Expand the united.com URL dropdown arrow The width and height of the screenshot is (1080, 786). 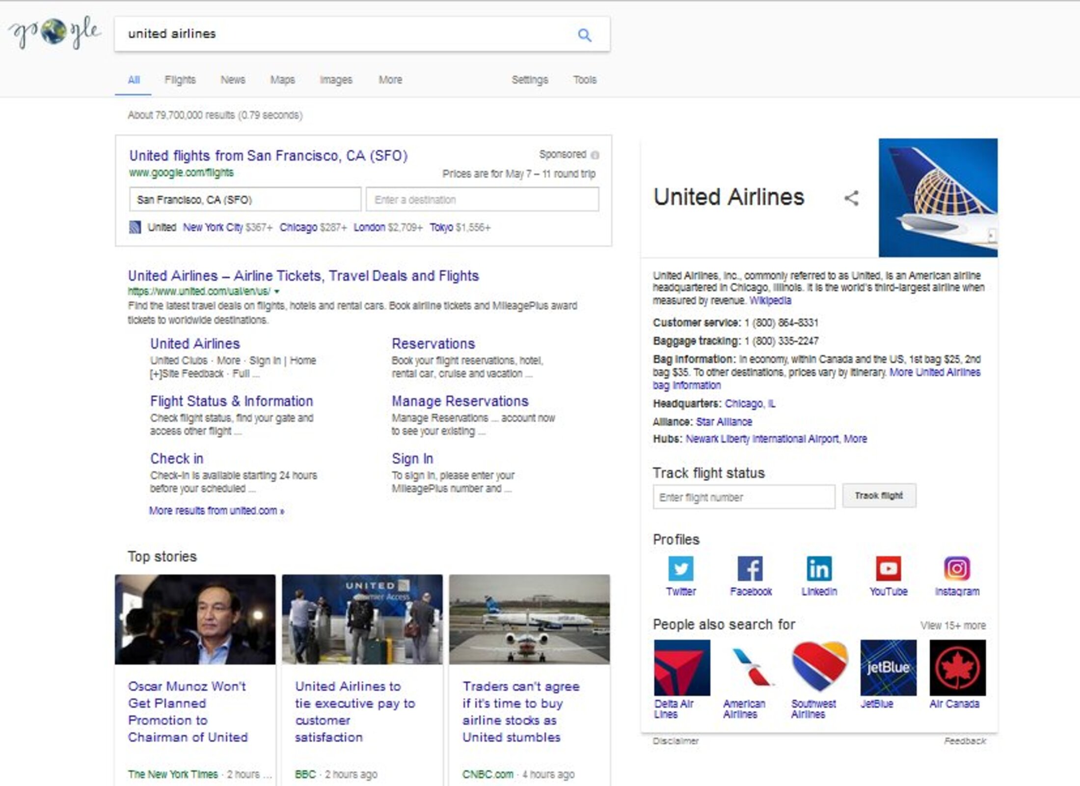pyautogui.click(x=277, y=292)
